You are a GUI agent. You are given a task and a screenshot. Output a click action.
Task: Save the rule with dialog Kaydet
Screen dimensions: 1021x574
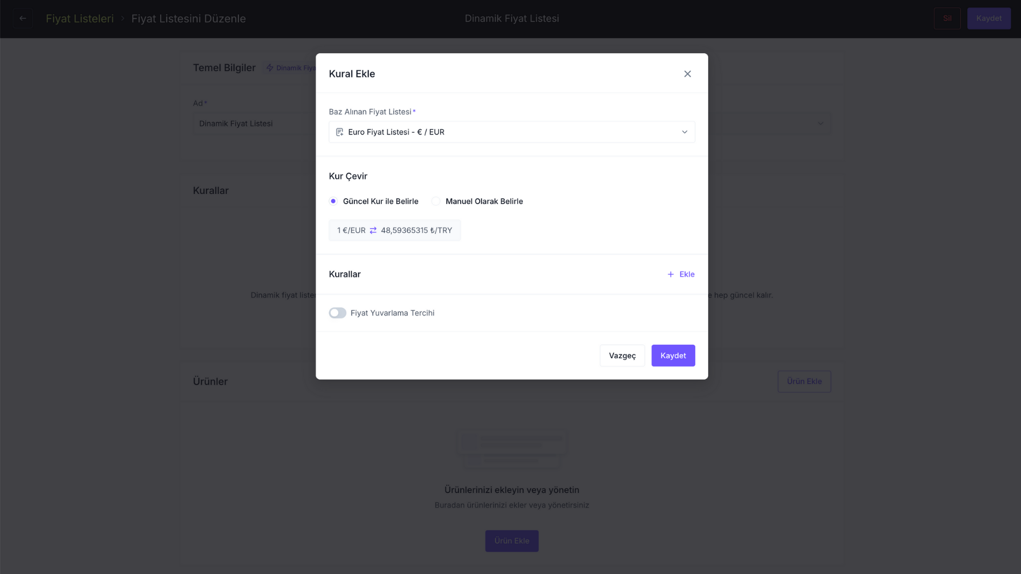673,356
